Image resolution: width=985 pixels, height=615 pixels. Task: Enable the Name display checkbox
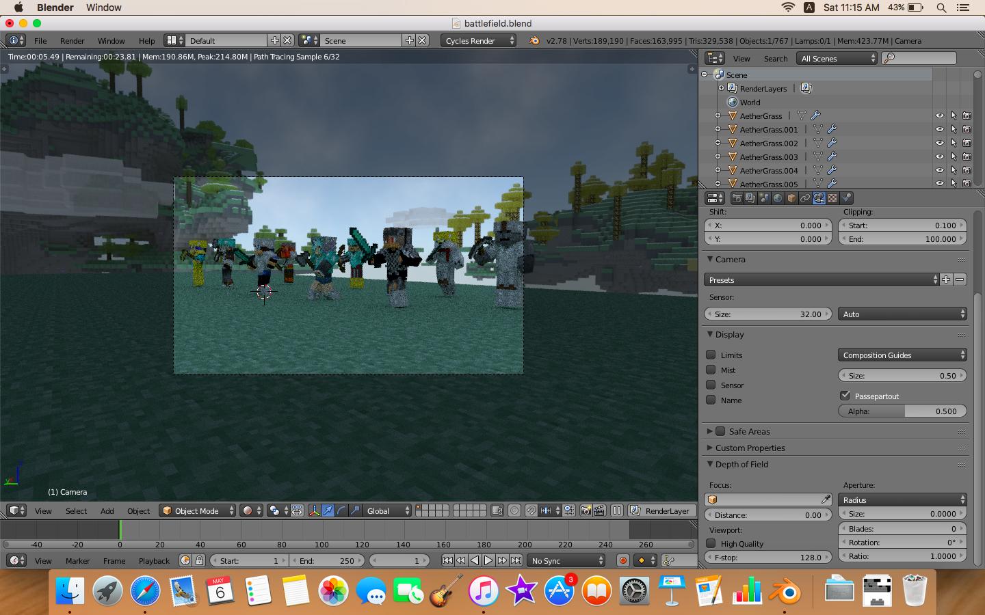click(x=711, y=400)
